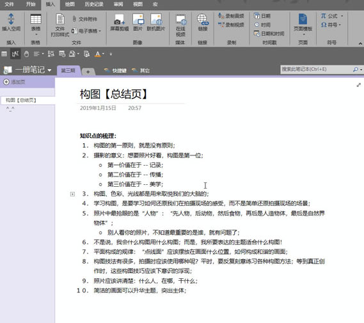Click the magnifier list icon in quick access toolbar
This screenshot has height=323, width=364.
coord(51,54)
